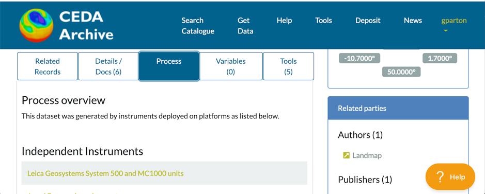Open the News page
This screenshot has width=485, height=194.
click(x=413, y=21)
